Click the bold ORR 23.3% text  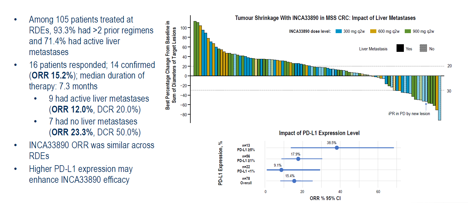pyautogui.click(x=72, y=132)
